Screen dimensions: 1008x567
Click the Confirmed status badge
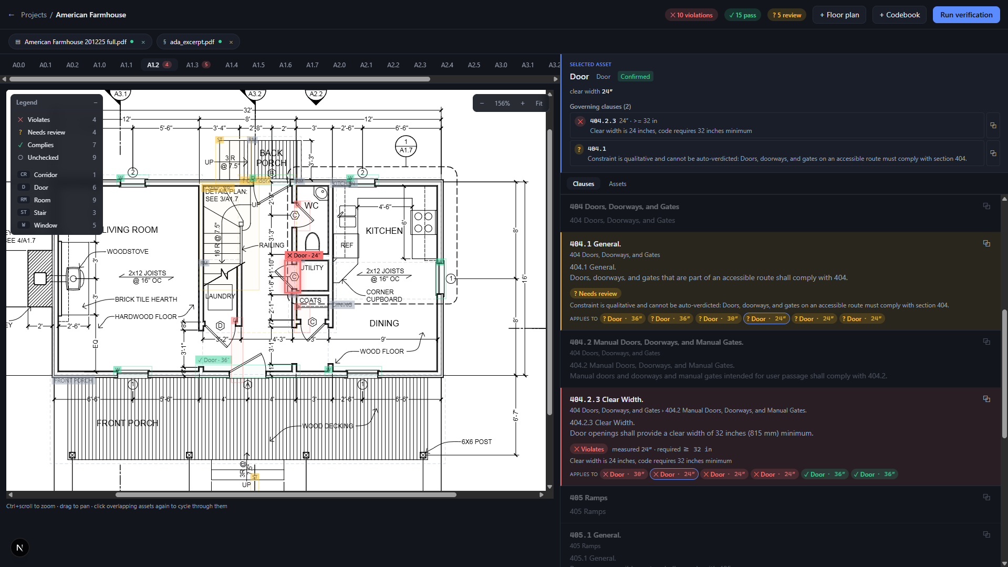tap(635, 77)
